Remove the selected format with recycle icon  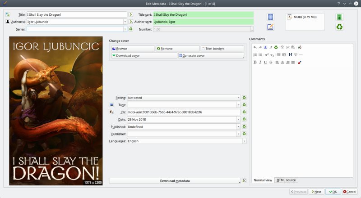339,27
